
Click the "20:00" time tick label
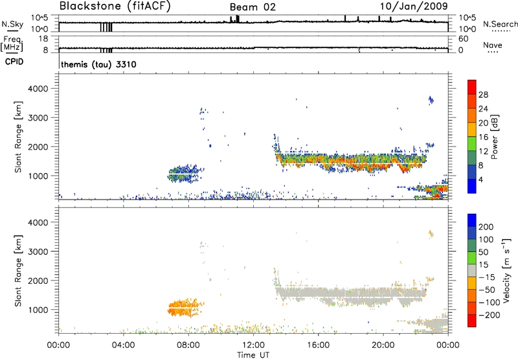click(x=383, y=345)
